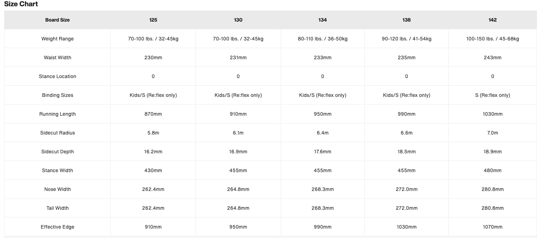This screenshot has width=539, height=238.
Task: Select the 480mm stance width value
Action: 492,170
